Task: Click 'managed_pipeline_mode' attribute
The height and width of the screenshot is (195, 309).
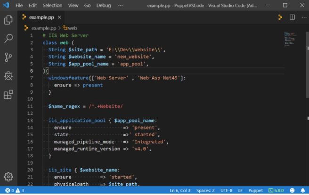Action: pyautogui.click(x=84, y=142)
